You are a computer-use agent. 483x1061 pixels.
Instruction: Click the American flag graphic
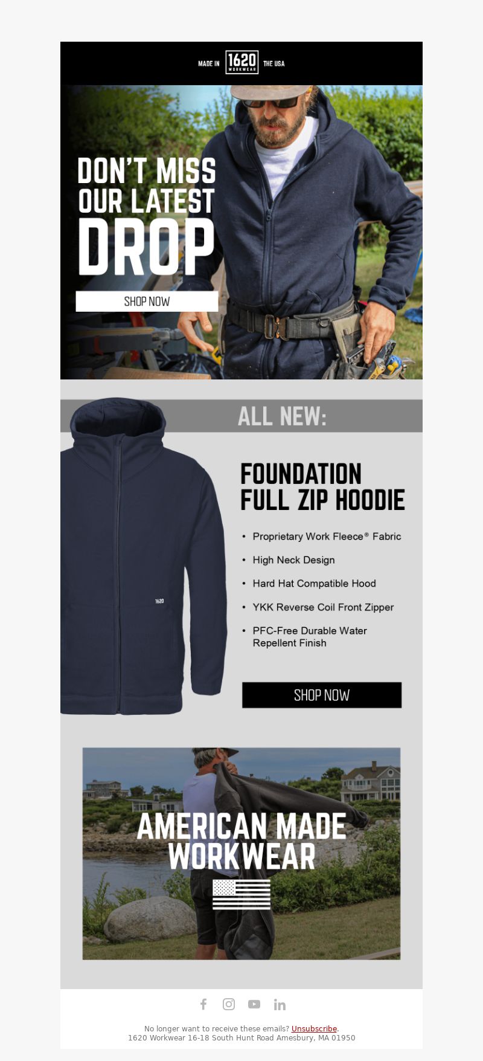click(x=241, y=894)
